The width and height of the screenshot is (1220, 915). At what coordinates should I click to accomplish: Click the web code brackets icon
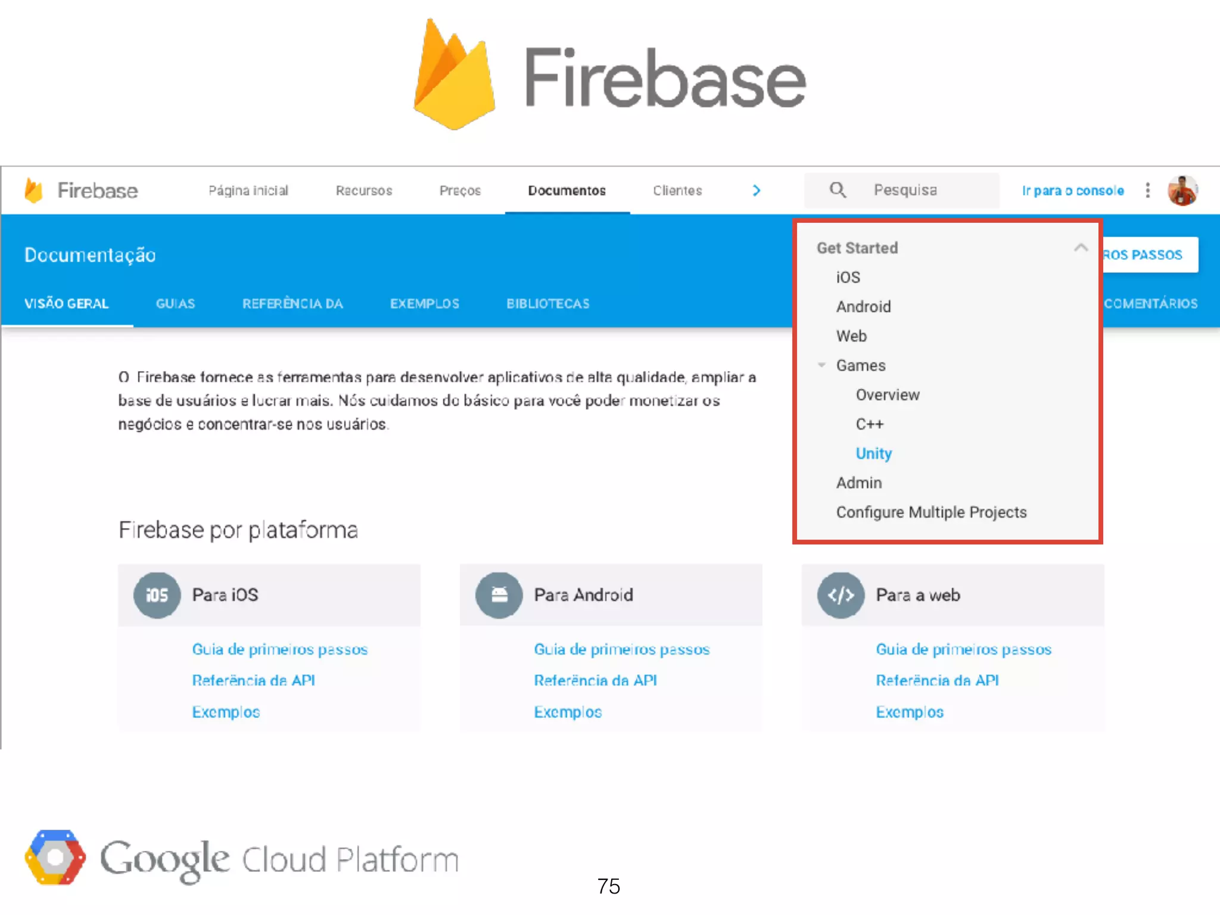tap(841, 595)
